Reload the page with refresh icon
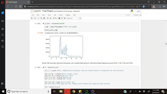167x94 pixels. click(x=16, y=7)
